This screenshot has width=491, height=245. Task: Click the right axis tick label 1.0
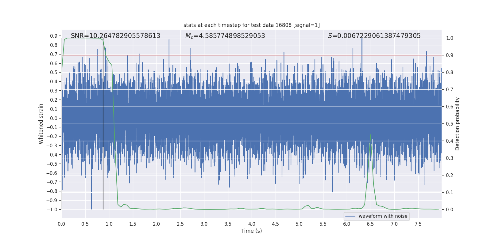(x=450, y=38)
